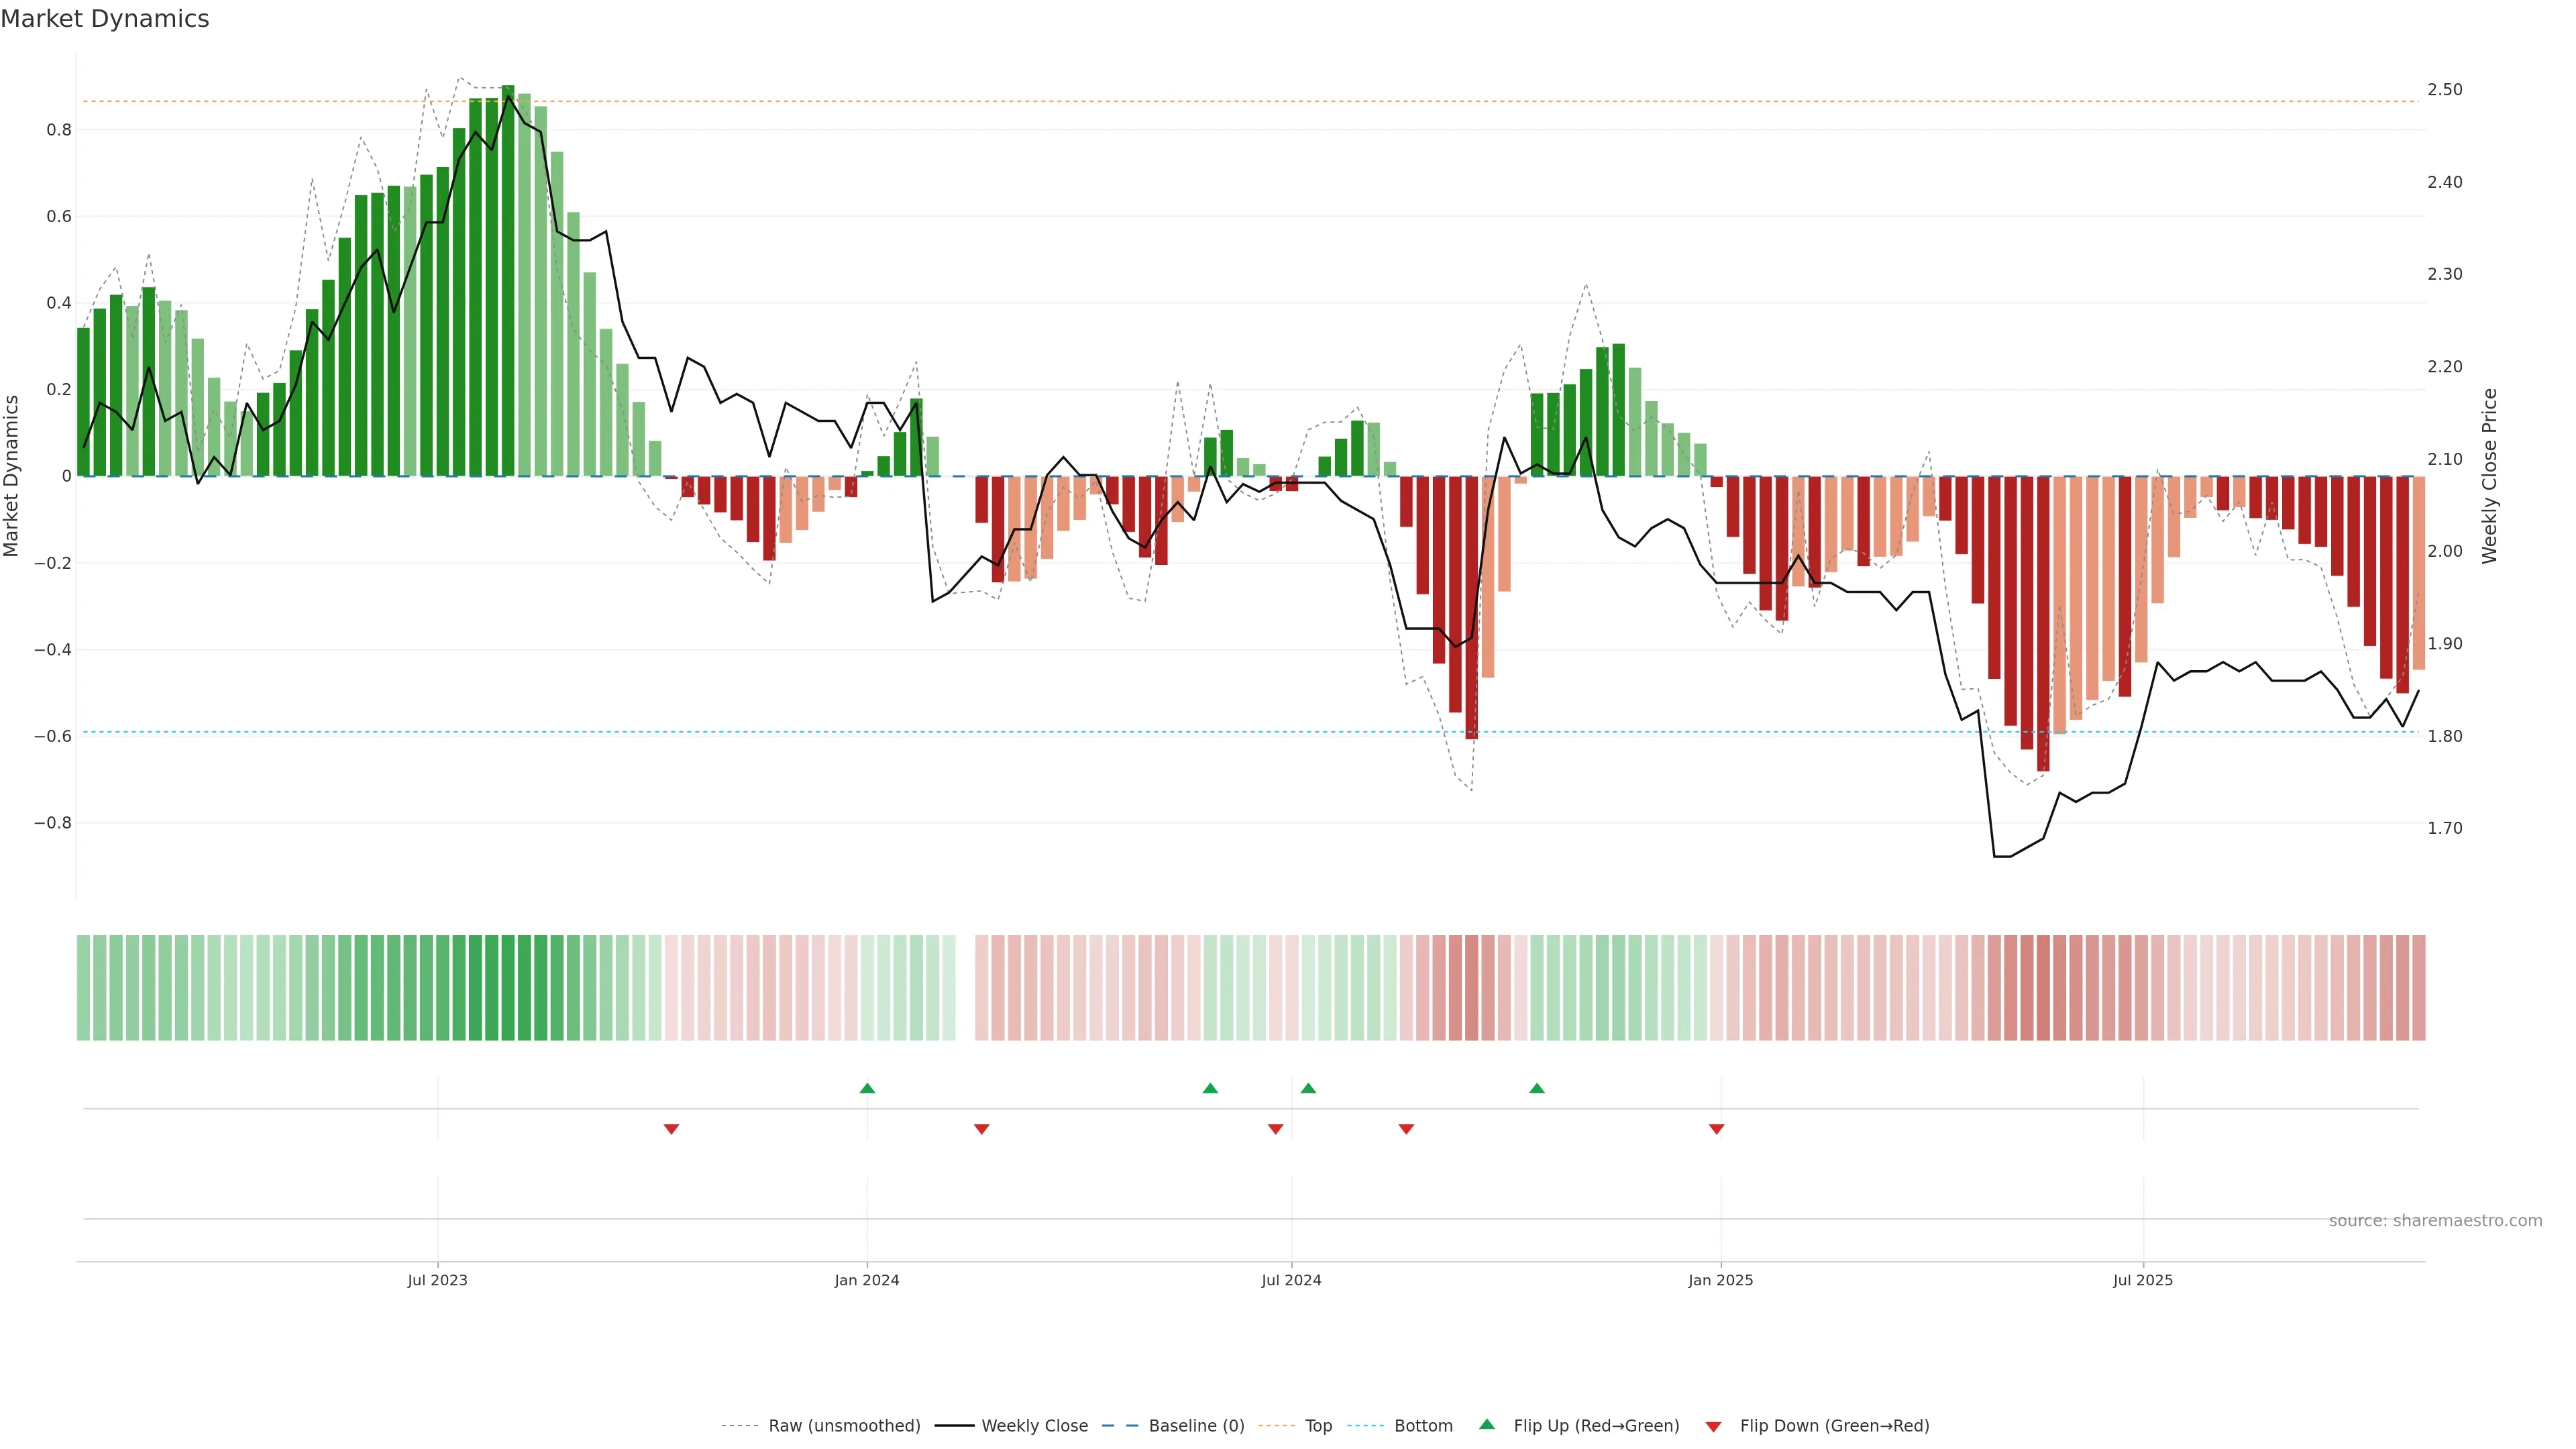Click the Jan 2025 x-axis label

tap(1720, 1280)
